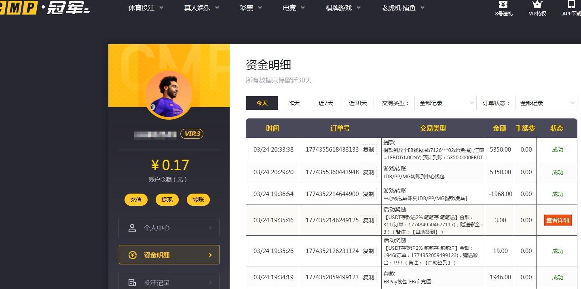Click the 转账 transfer button
Viewport: 581px width, 289px height.
198,199
